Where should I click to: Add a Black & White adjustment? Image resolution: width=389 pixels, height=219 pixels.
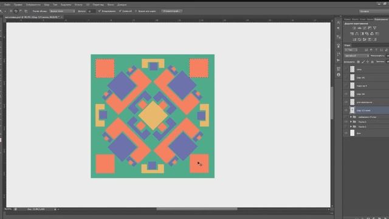[x=362, y=34]
